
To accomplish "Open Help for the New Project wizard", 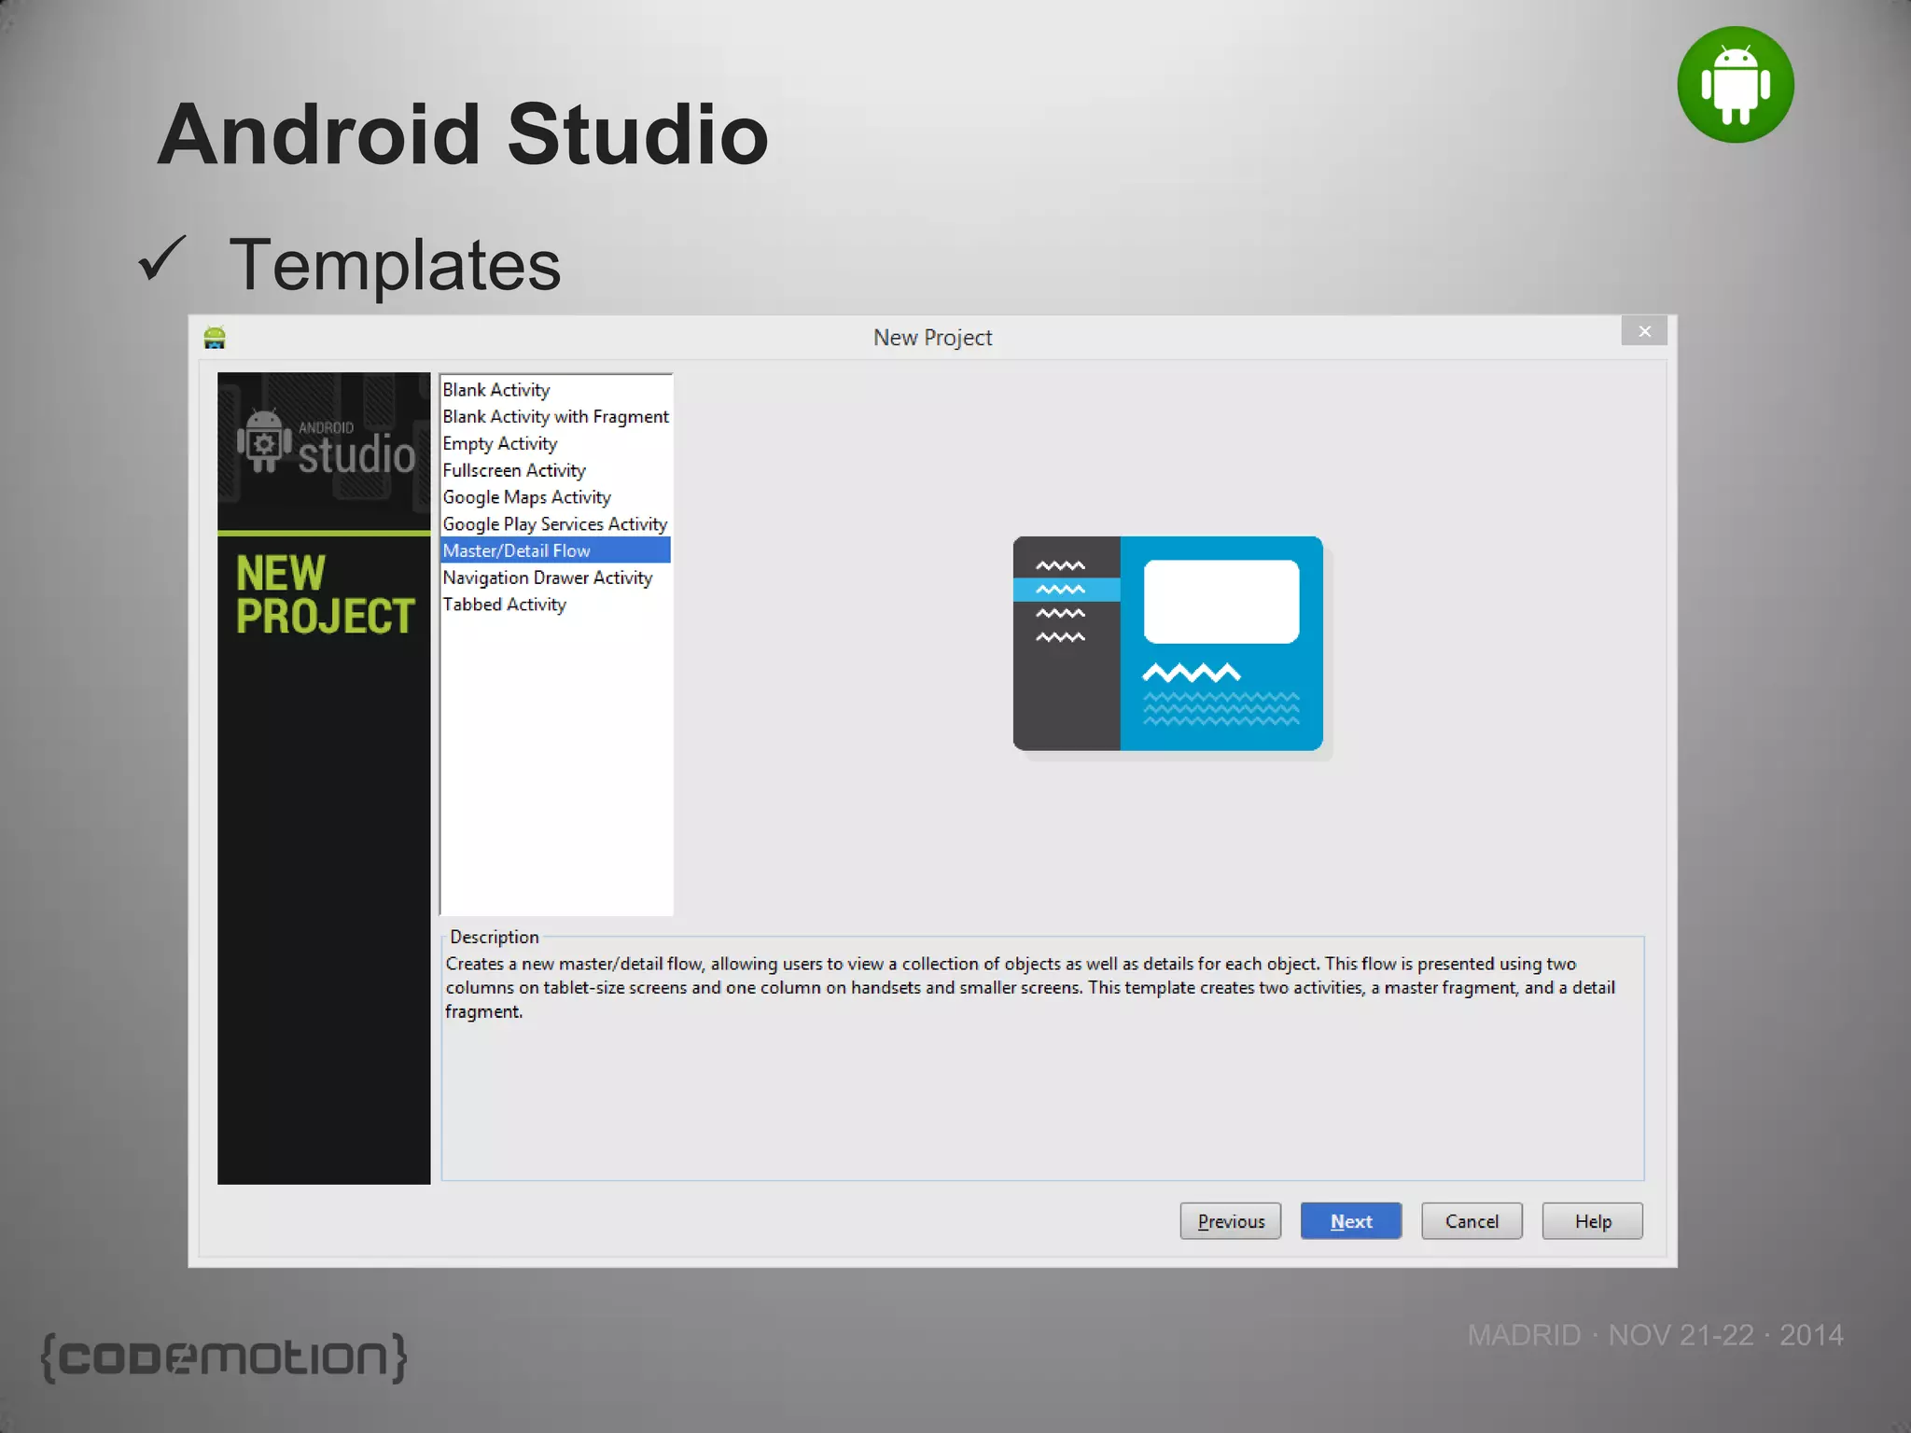I will pyautogui.click(x=1593, y=1221).
